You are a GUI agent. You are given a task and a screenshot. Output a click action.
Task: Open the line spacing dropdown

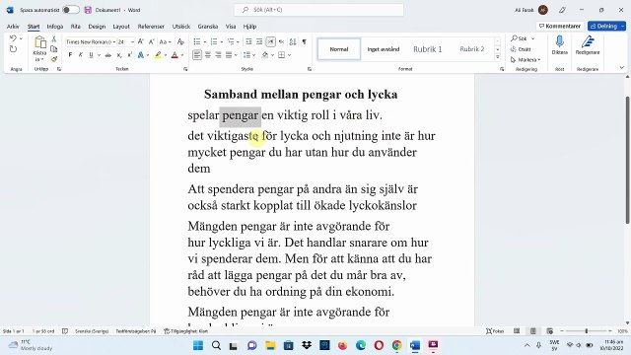click(249, 55)
